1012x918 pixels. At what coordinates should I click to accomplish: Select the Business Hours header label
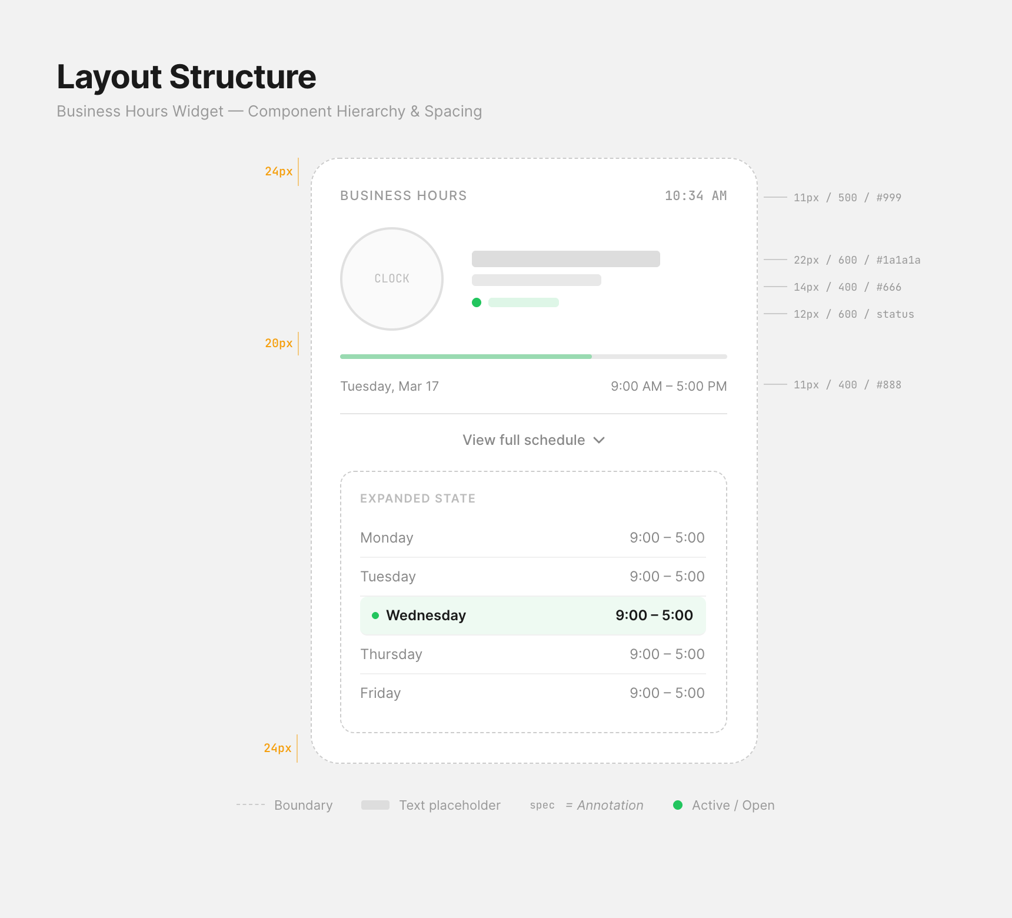click(x=403, y=195)
